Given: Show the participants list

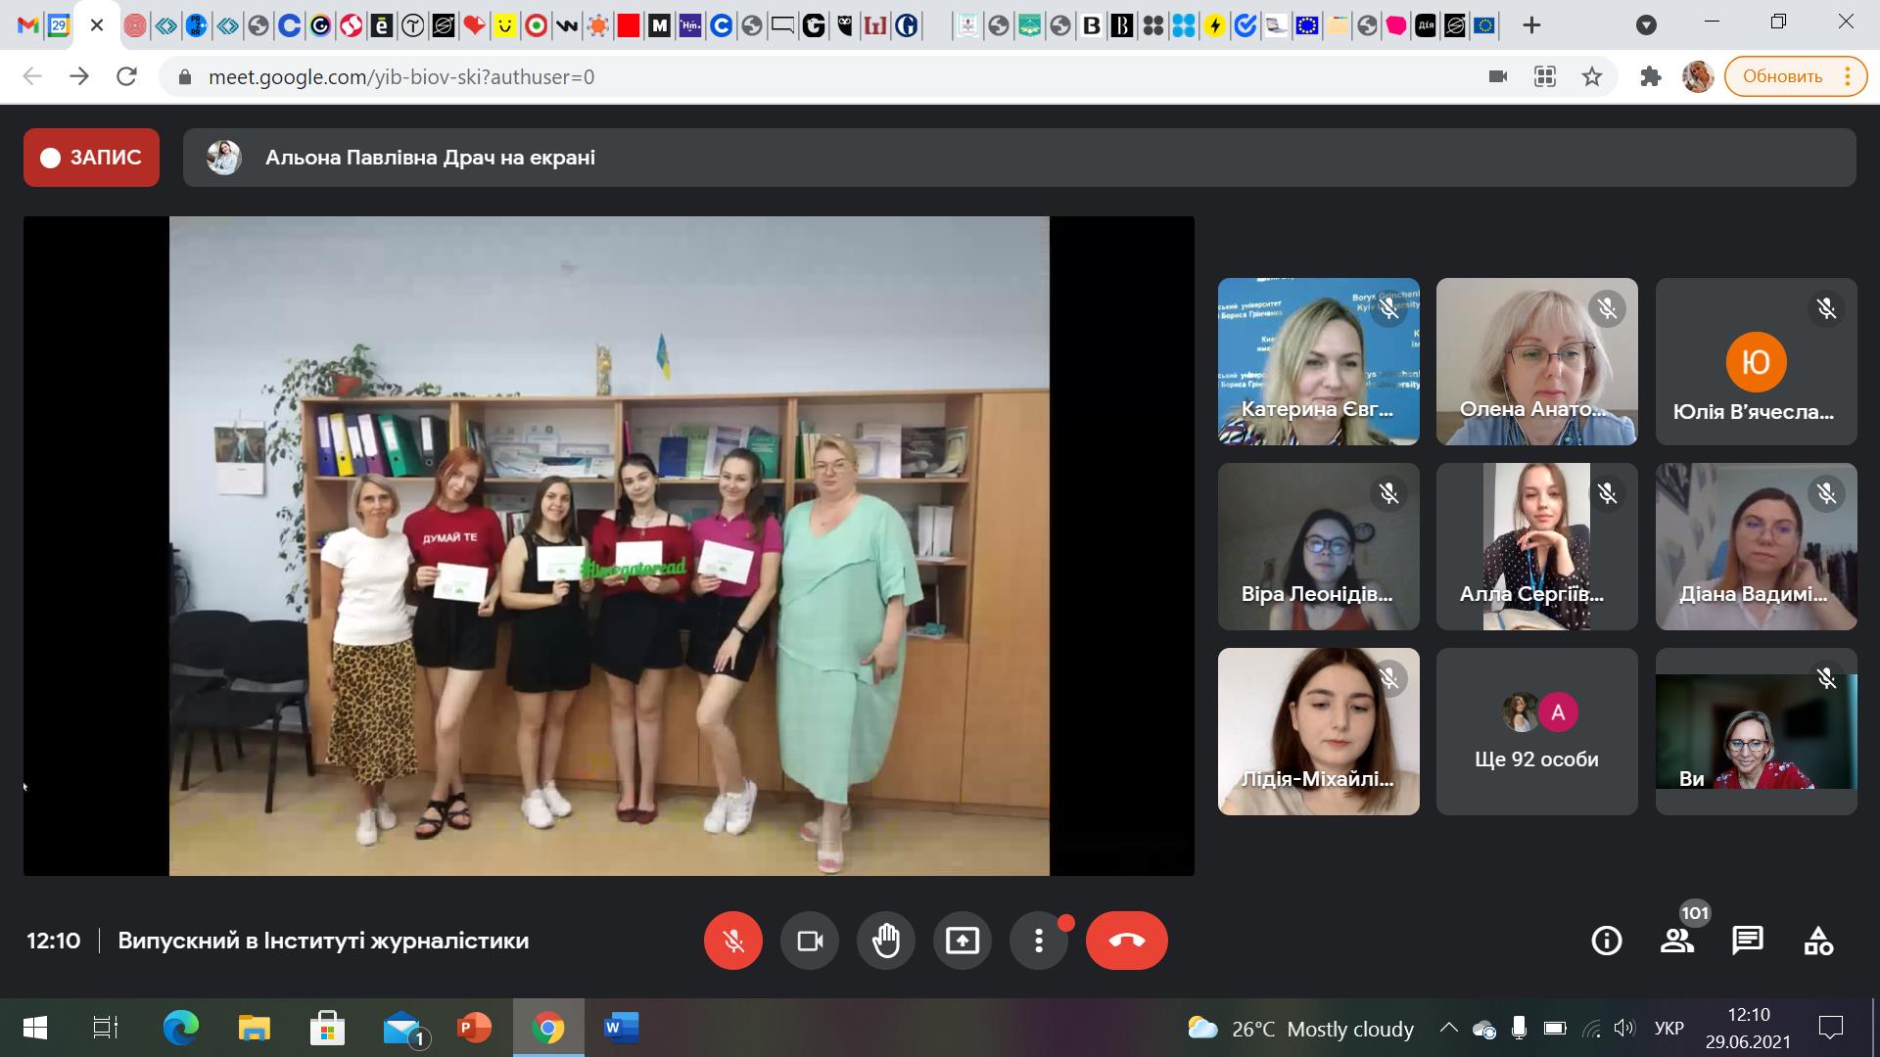Looking at the screenshot, I should pyautogui.click(x=1677, y=941).
